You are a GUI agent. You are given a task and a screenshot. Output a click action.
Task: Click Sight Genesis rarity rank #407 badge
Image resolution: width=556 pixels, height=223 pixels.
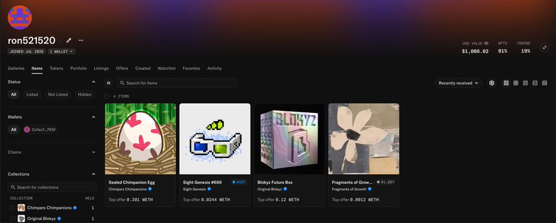tap(238, 182)
